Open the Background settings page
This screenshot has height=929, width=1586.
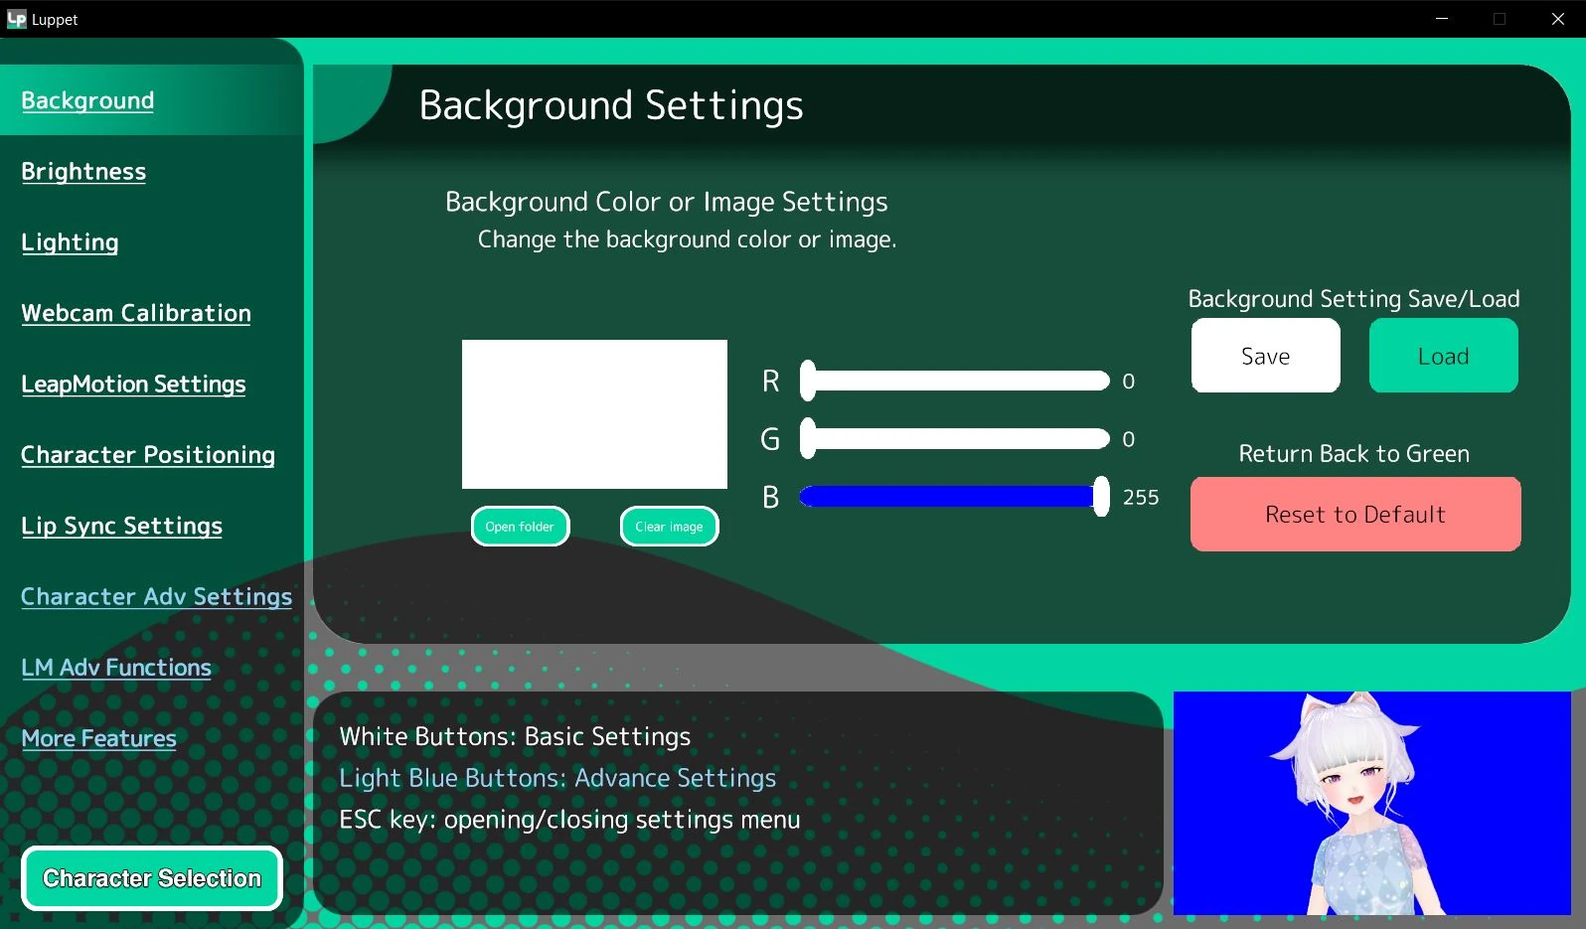[x=87, y=100]
